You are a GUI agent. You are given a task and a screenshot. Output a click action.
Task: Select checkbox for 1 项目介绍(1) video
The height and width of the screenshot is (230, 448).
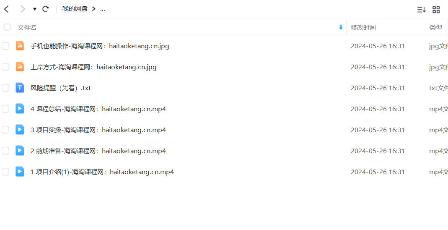(5, 172)
